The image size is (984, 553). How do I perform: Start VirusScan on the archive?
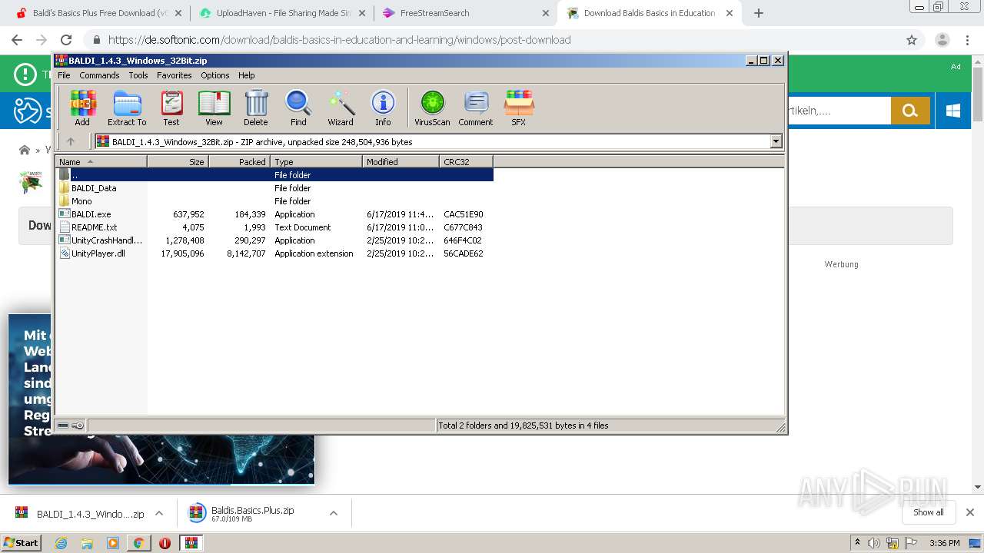(x=432, y=108)
